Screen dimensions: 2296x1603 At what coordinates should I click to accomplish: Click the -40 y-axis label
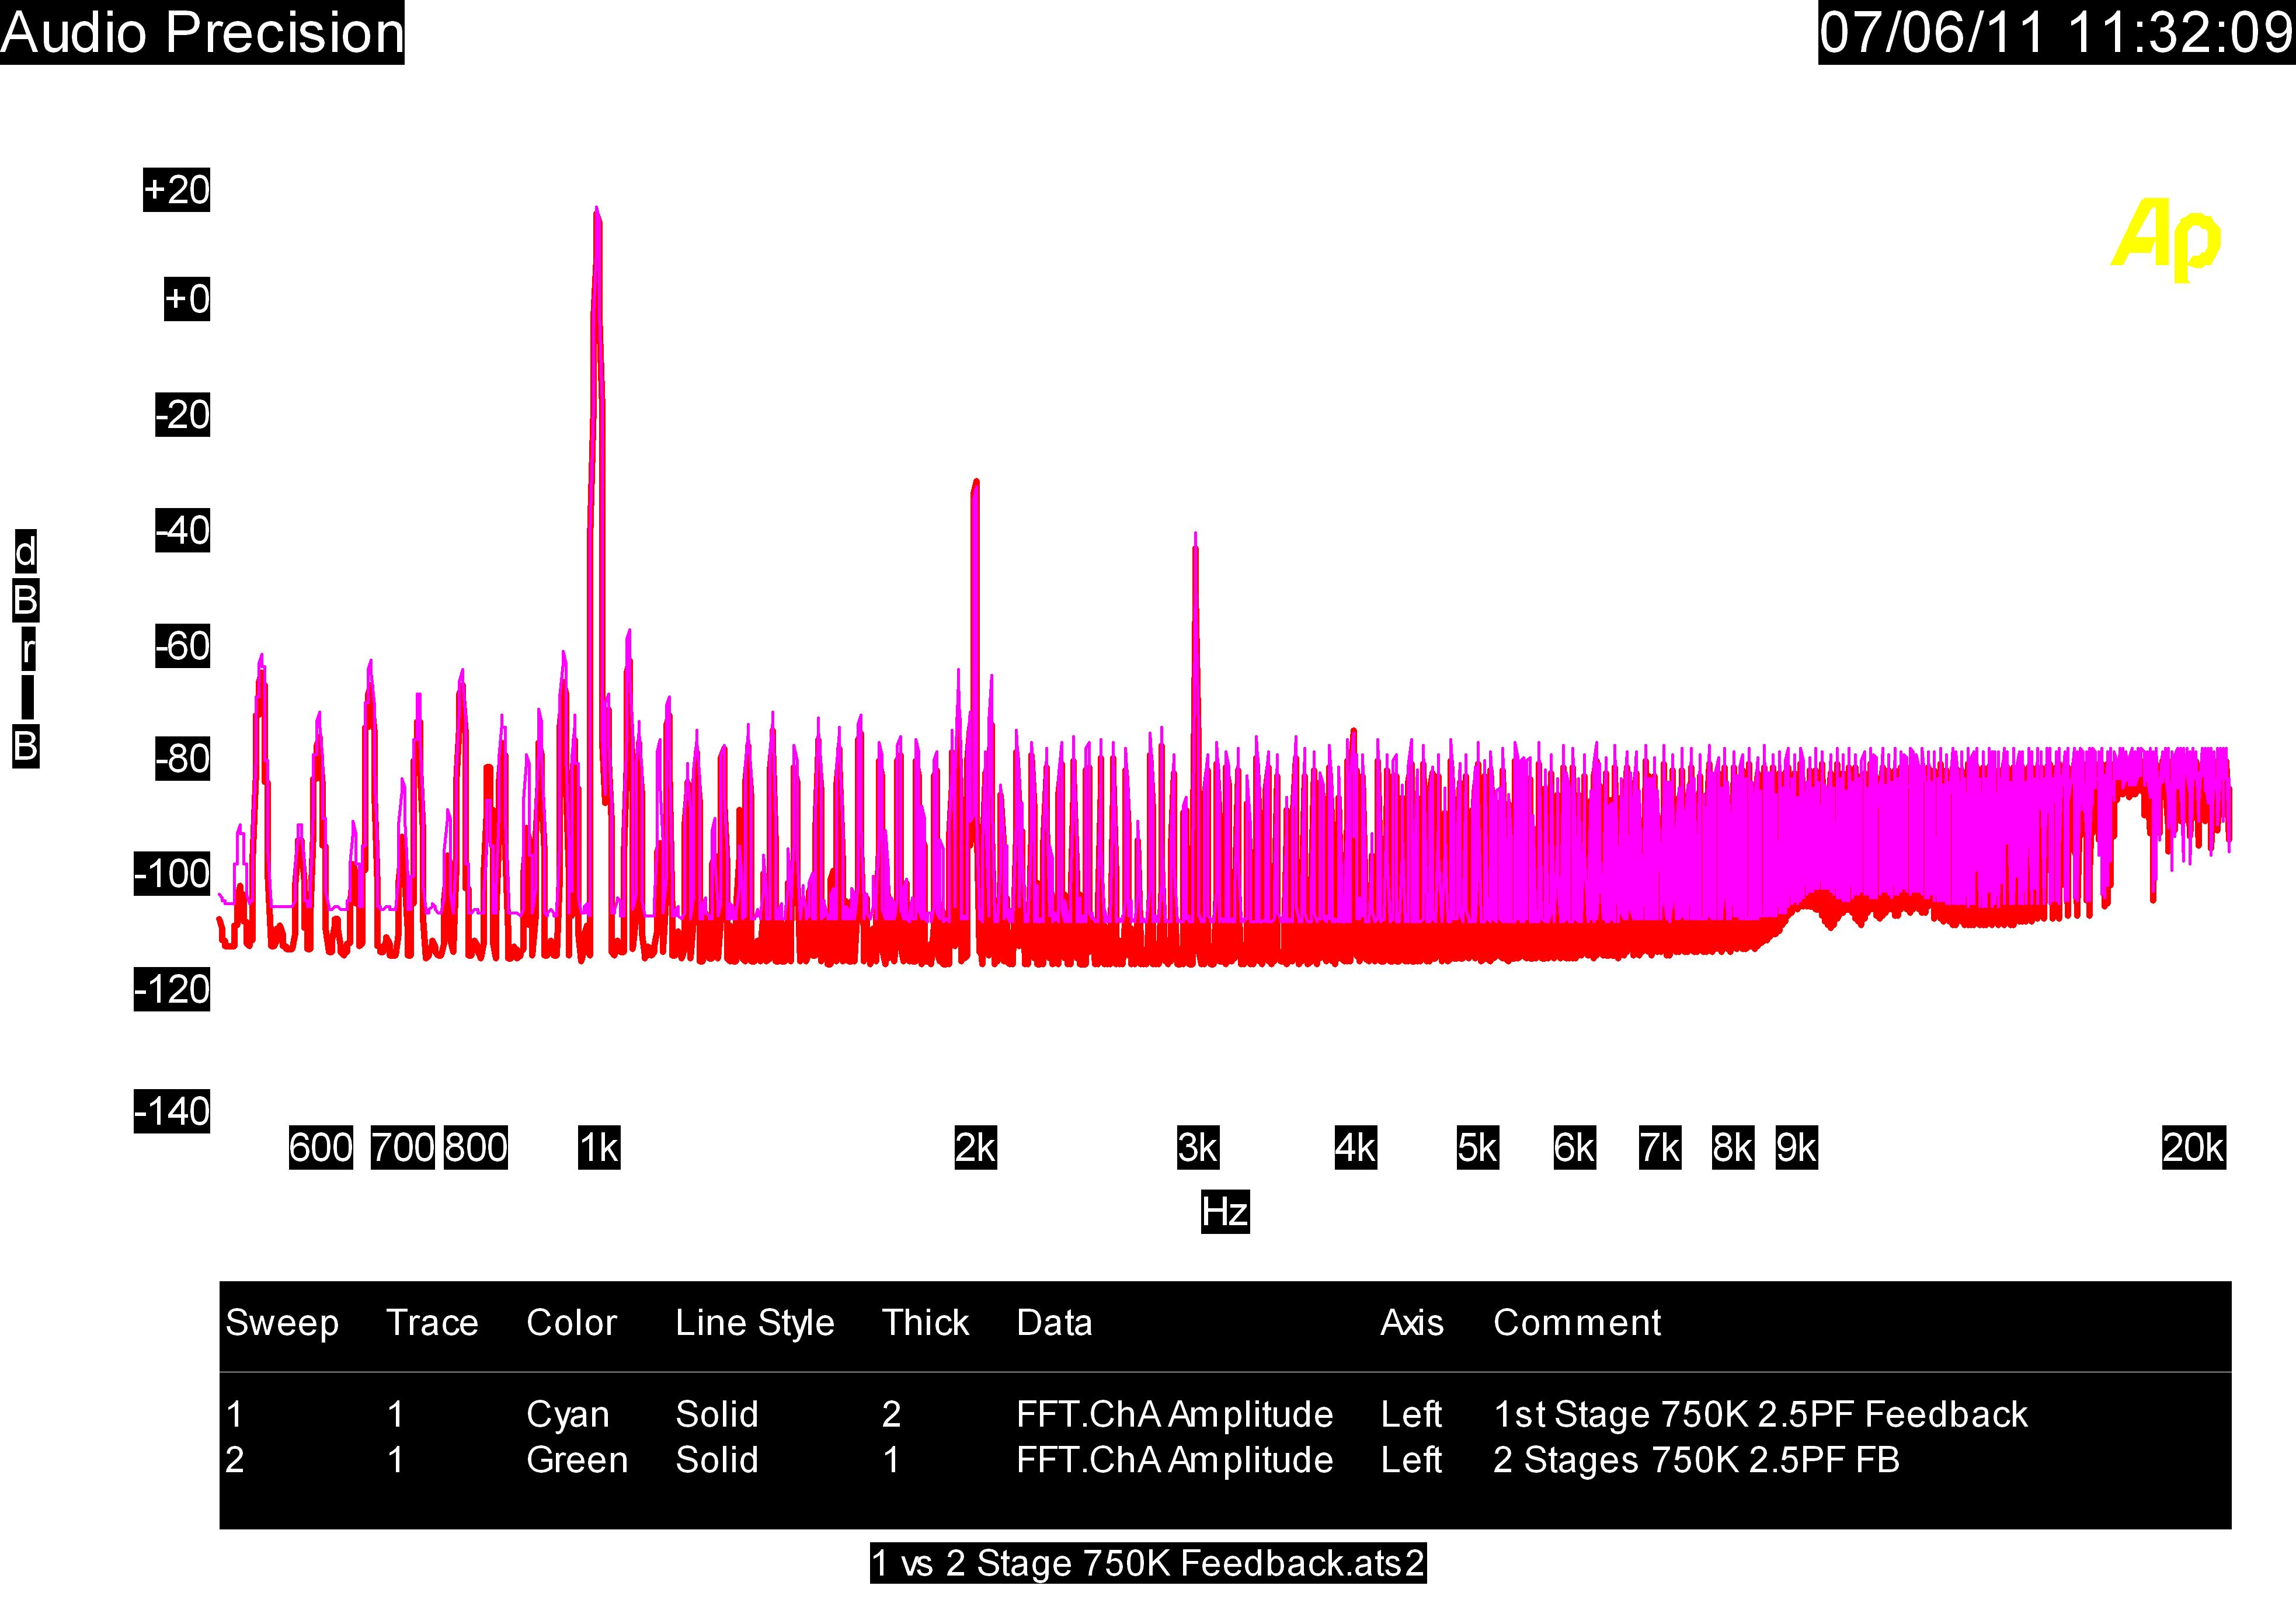182,531
